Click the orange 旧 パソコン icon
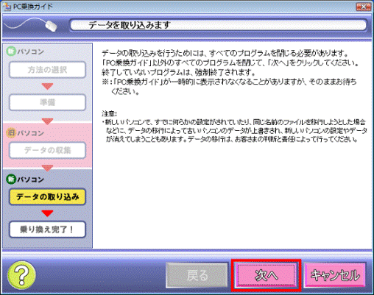Viewport: 374px width, 295px height. tap(11, 133)
